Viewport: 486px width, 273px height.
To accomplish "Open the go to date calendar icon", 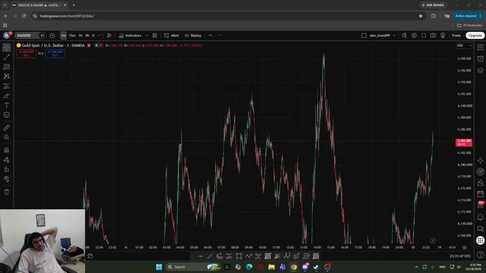I will coord(90,256).
